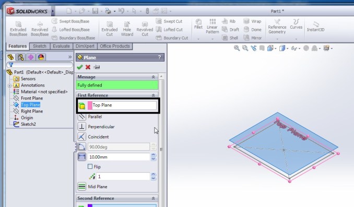Click the number of planes field

coord(123,176)
